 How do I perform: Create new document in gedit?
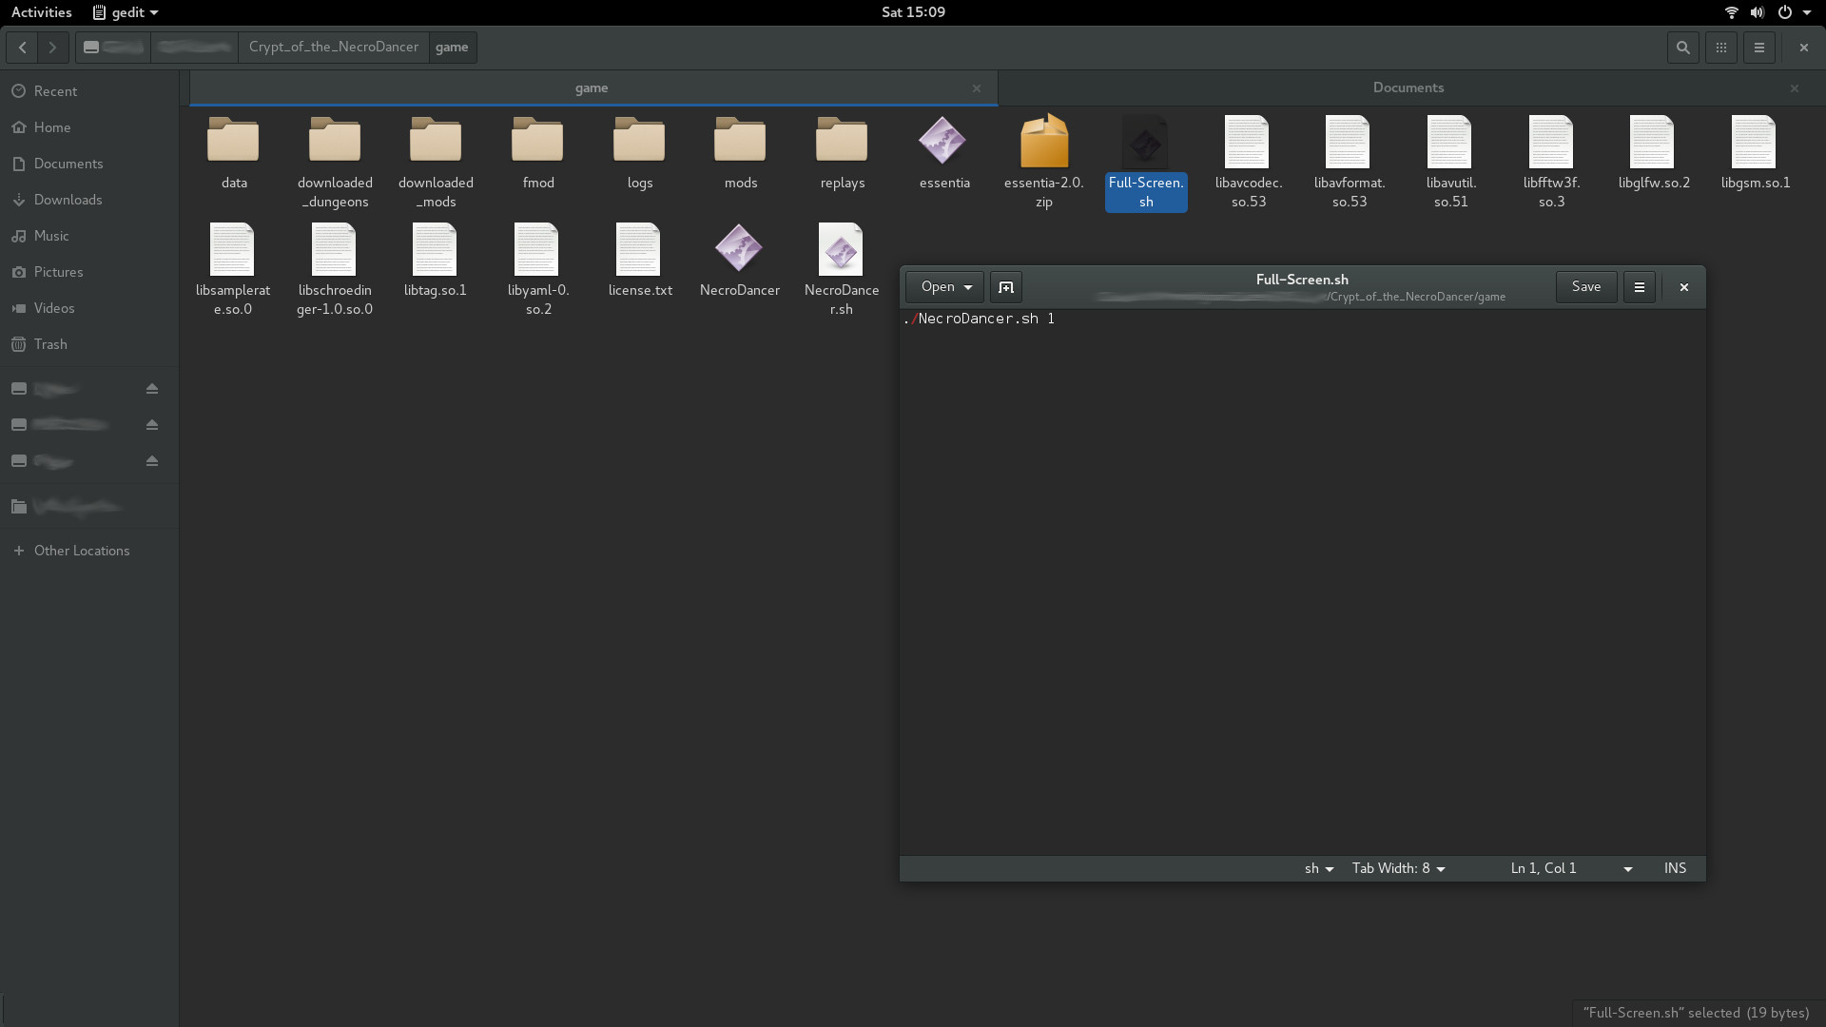click(x=1006, y=287)
